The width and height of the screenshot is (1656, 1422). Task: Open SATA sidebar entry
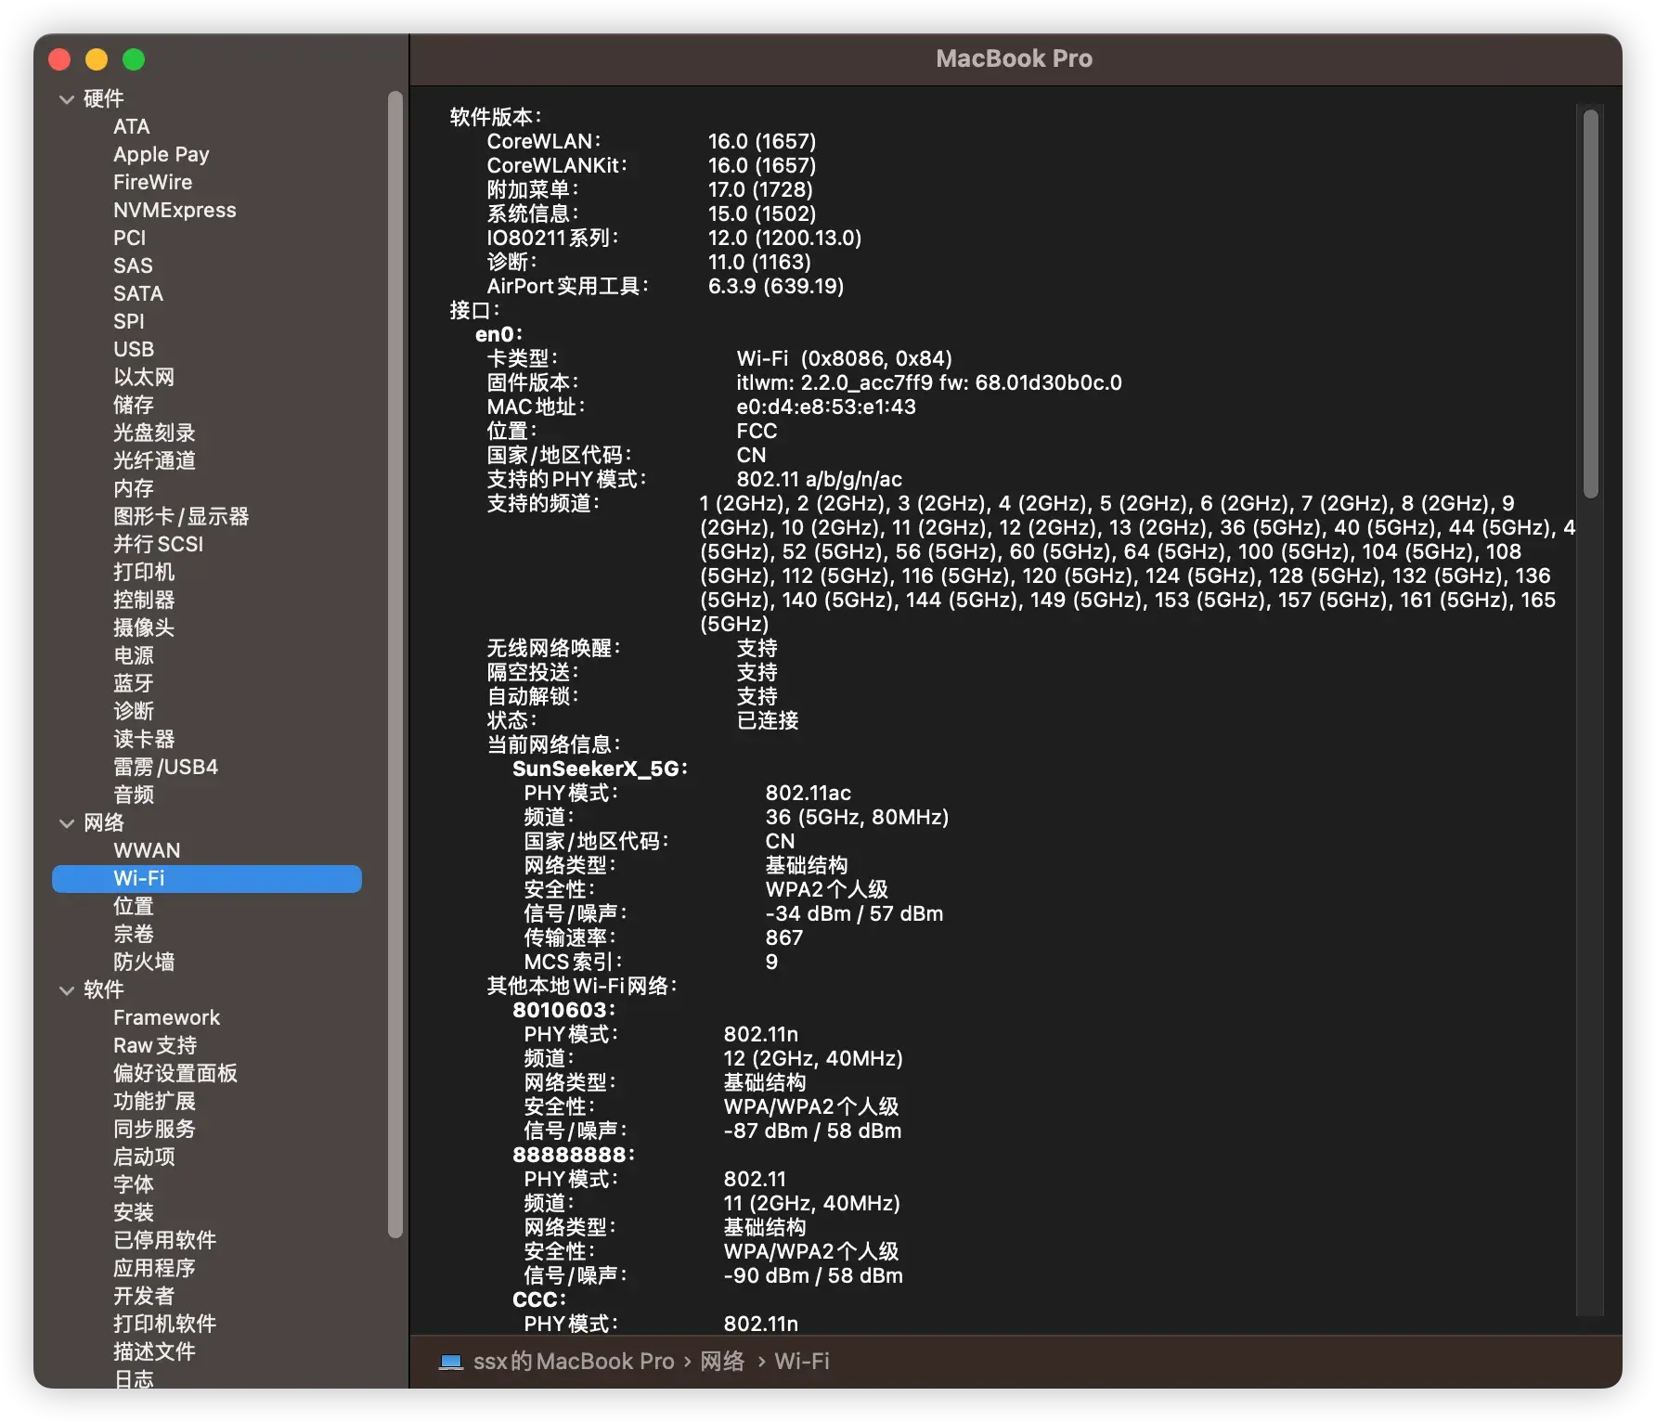point(138,294)
